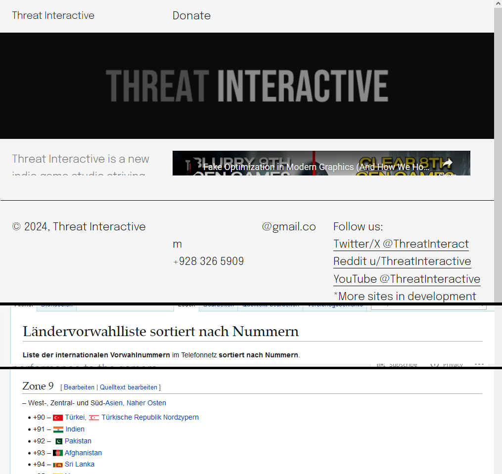This screenshot has height=474, width=502.
Task: Click the '© 2024, Threat Interactive' text
Action: 79,226
